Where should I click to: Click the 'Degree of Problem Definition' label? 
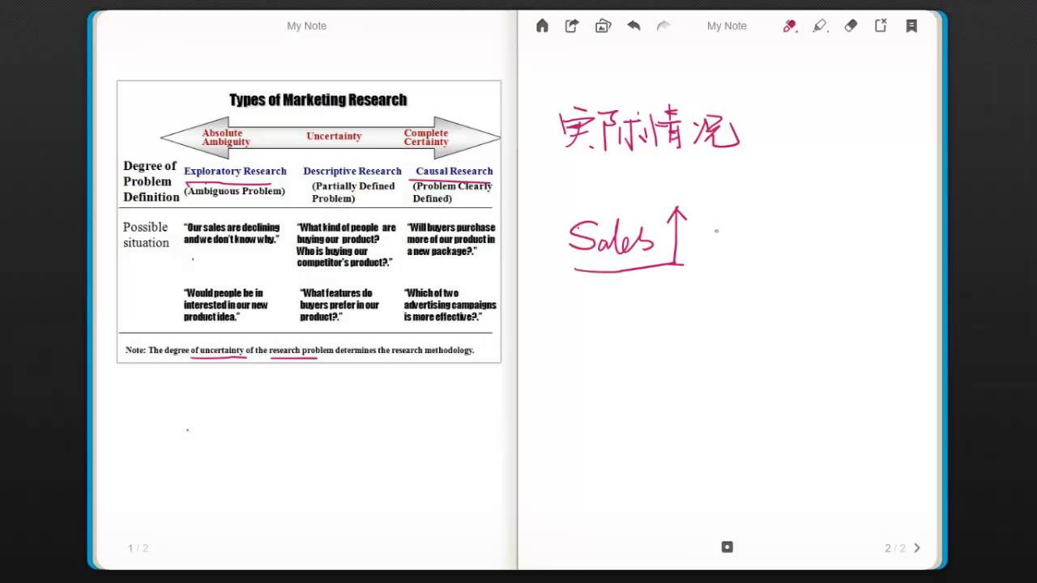[151, 181]
